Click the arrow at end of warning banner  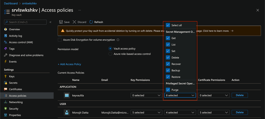coord(232,31)
